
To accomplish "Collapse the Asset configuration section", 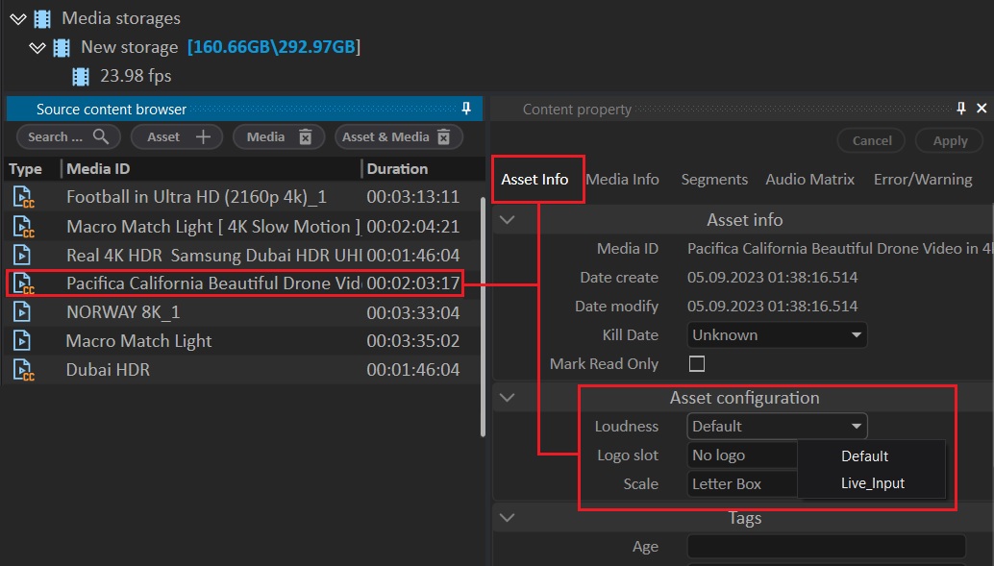I will click(x=508, y=398).
